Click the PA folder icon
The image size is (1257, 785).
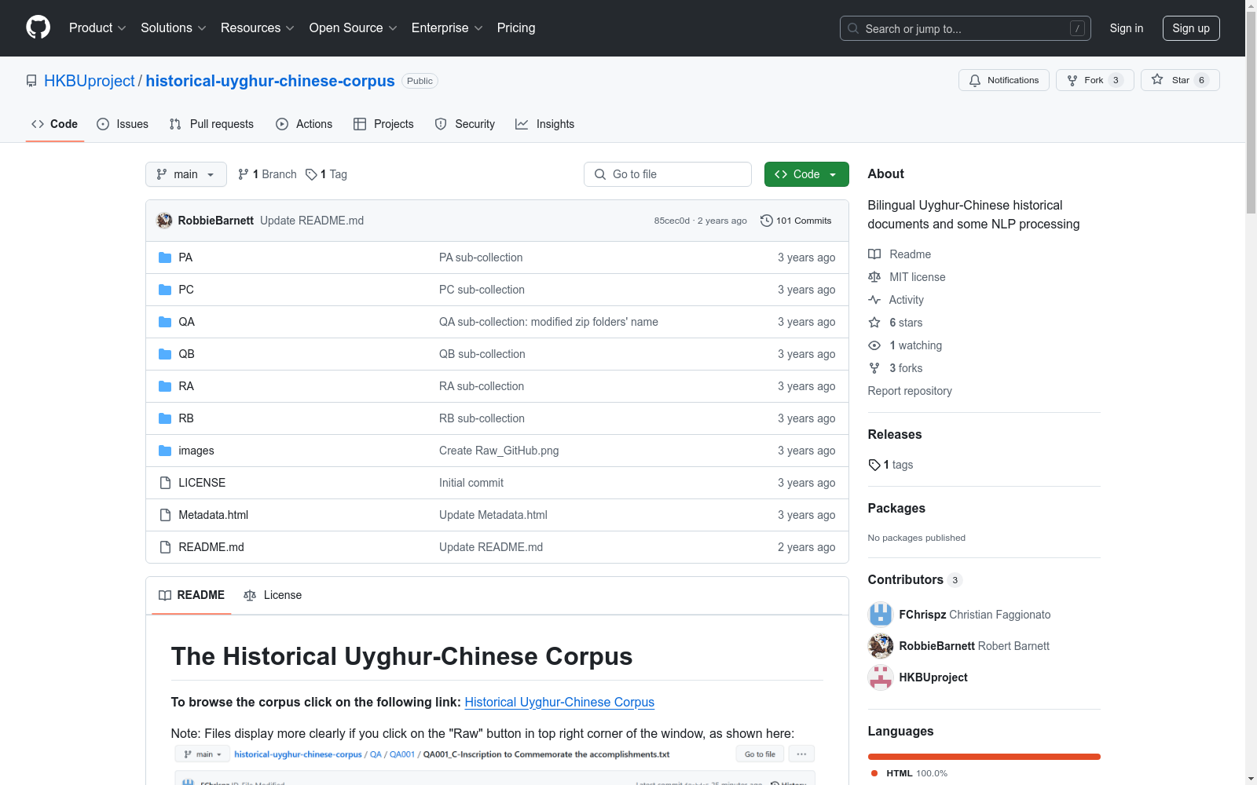[x=165, y=257]
